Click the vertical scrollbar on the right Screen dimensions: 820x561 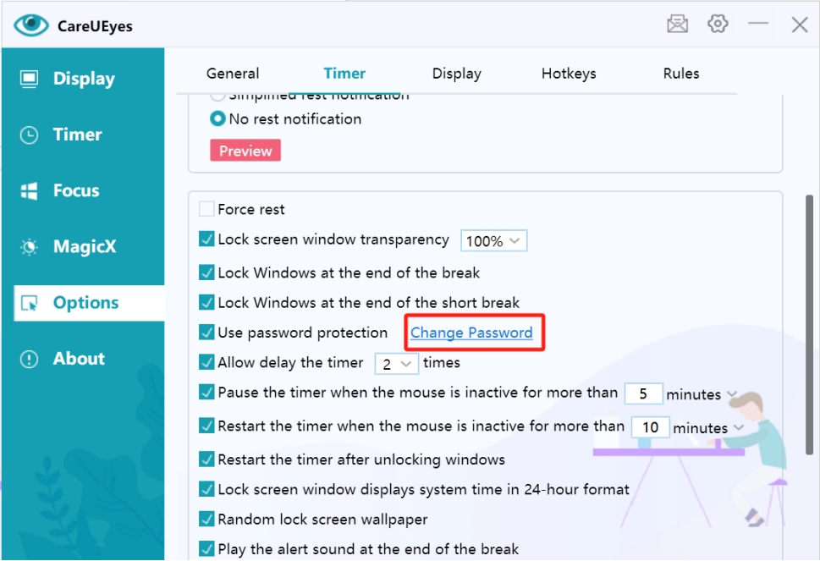coord(809,322)
